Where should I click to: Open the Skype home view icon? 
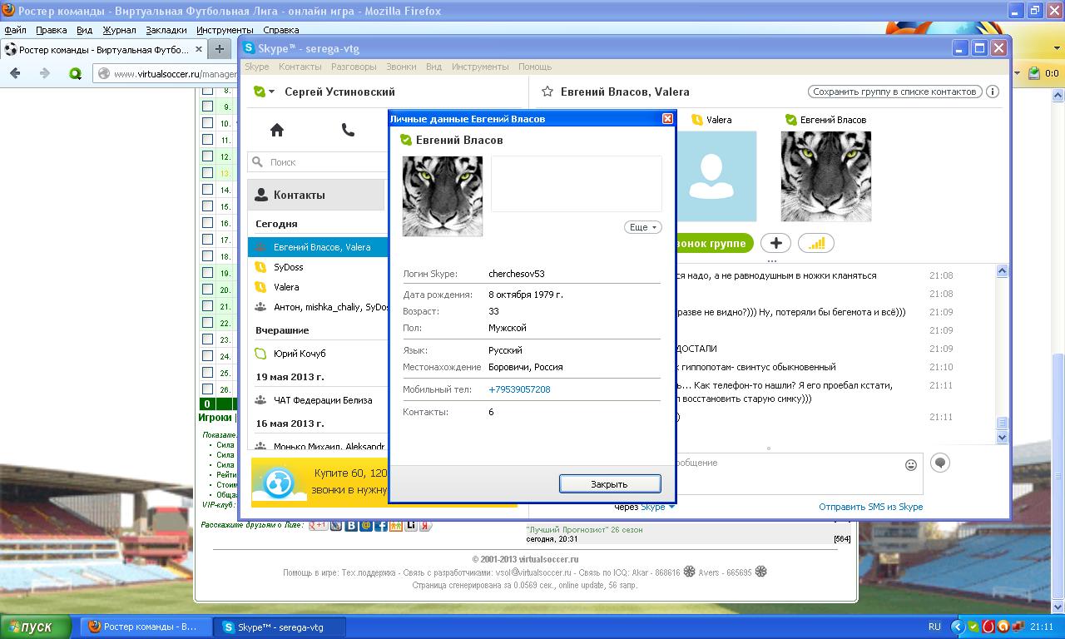tap(277, 130)
